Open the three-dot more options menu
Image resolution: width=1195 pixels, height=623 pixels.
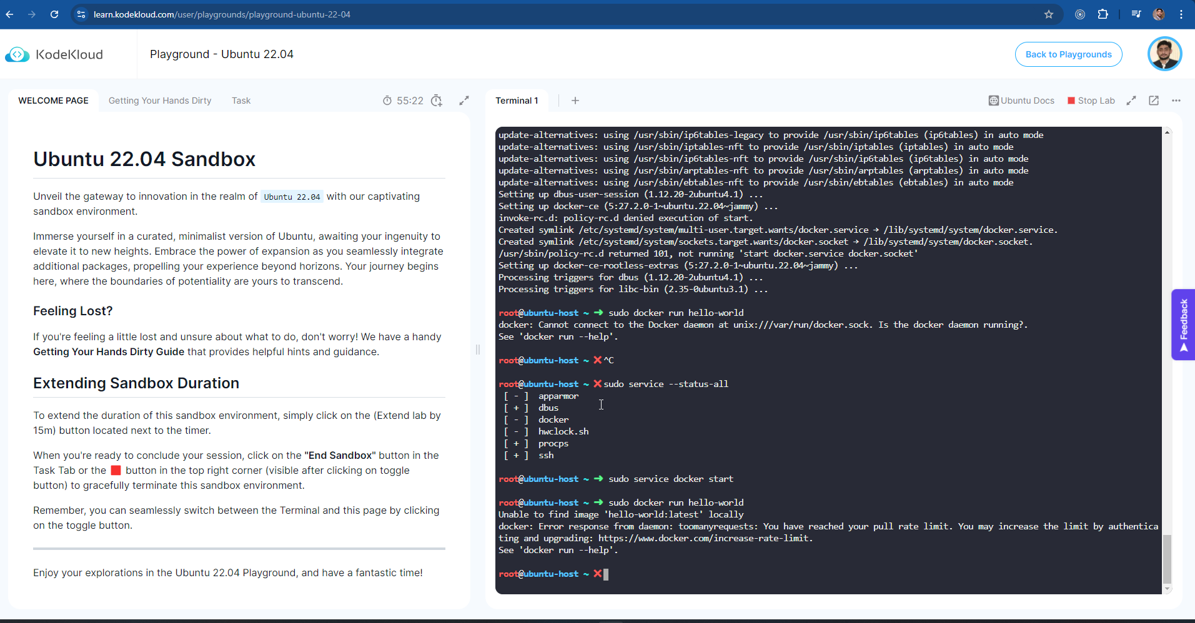click(1176, 101)
